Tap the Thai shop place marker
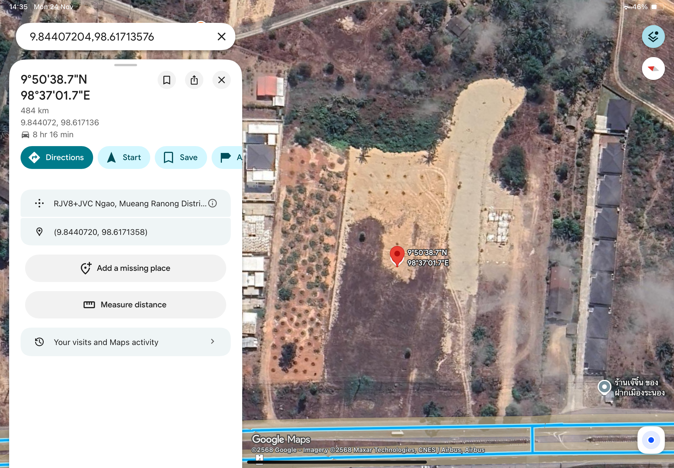 point(604,387)
